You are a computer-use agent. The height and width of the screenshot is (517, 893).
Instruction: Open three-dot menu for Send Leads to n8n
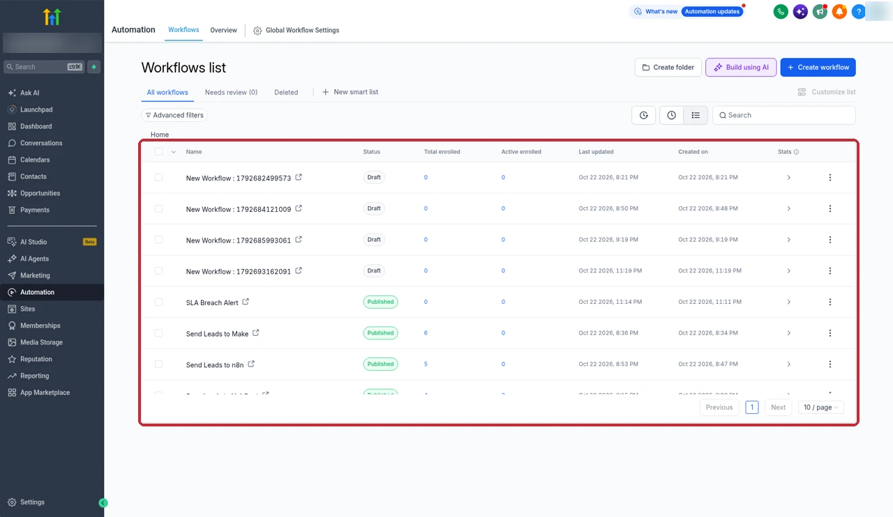[x=830, y=364]
